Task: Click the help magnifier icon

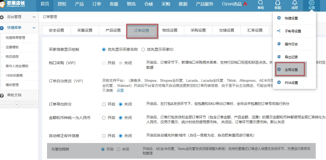Action: (x=261, y=3)
